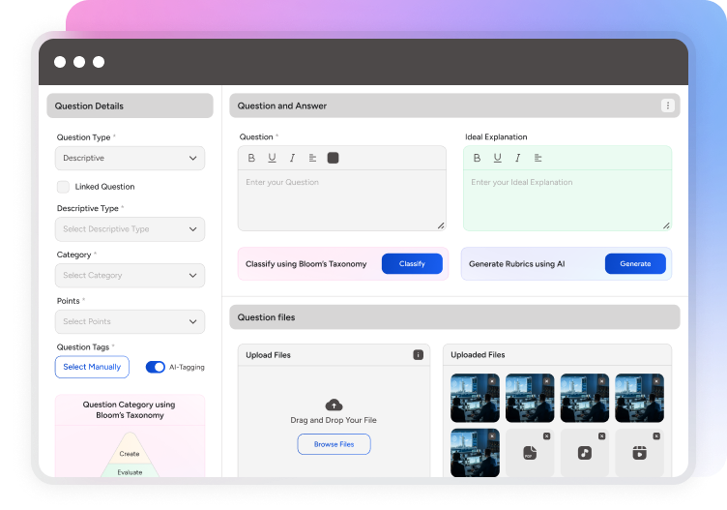Open the Select Category dropdown
This screenshot has height=510, width=727.
(x=130, y=276)
